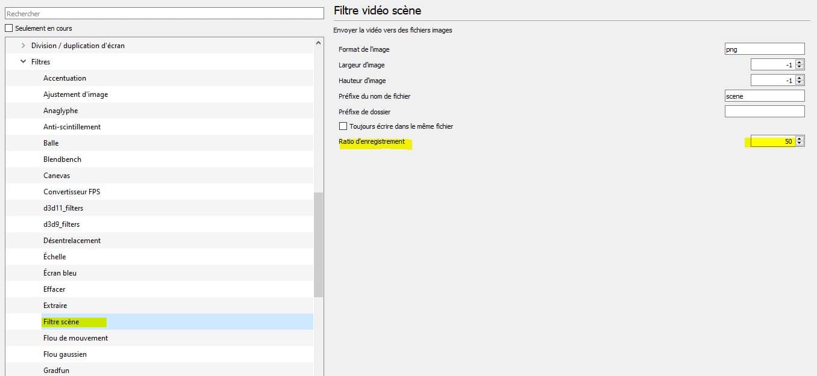817x376 pixels.
Task: Select the Convertisseur FPS item
Action: click(x=72, y=192)
